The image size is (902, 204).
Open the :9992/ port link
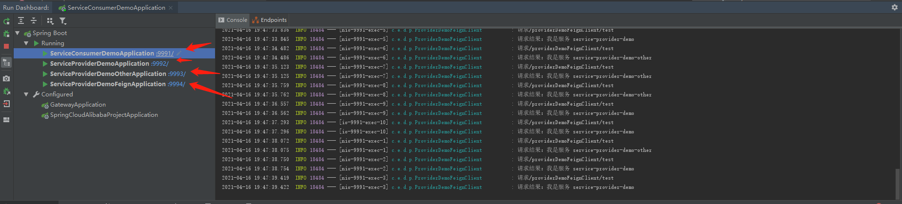[x=160, y=64]
